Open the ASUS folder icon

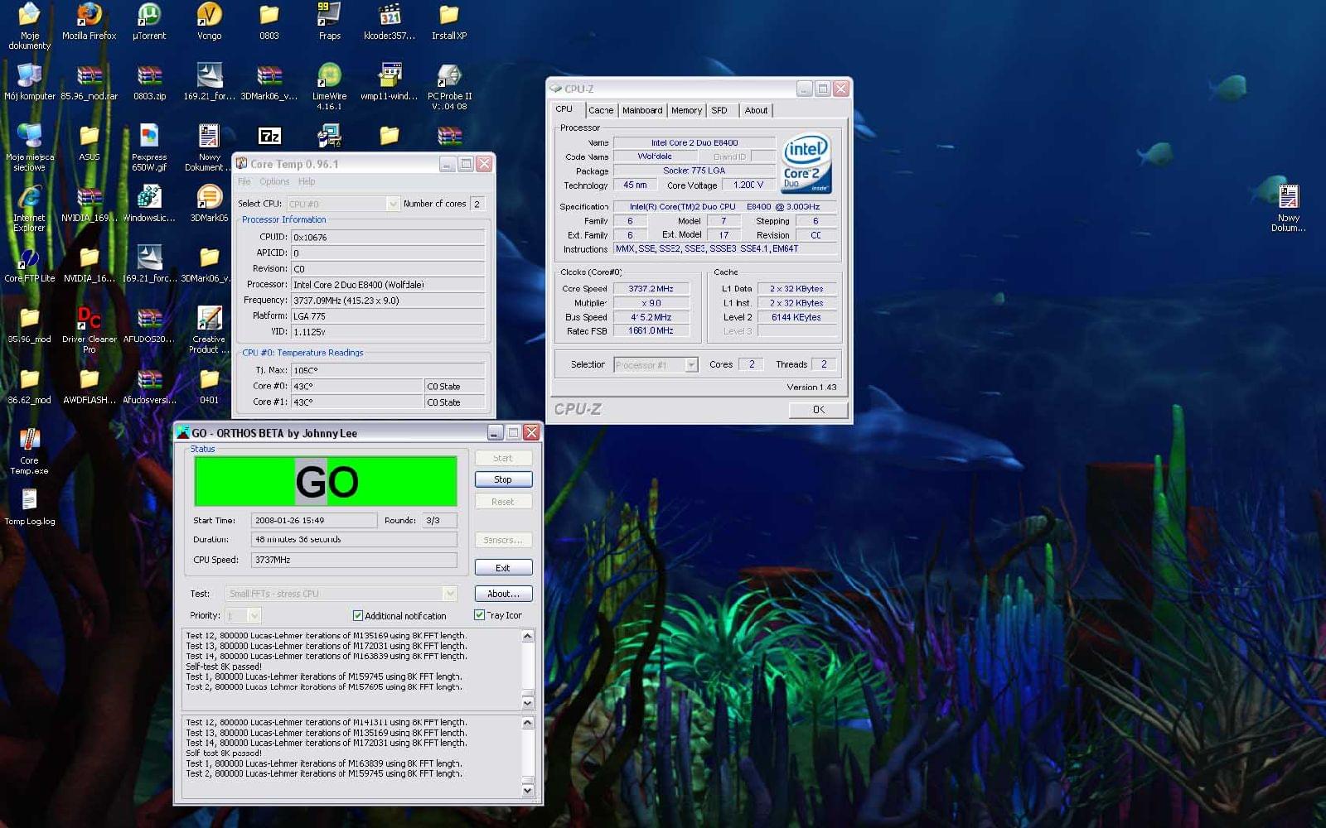(90, 143)
